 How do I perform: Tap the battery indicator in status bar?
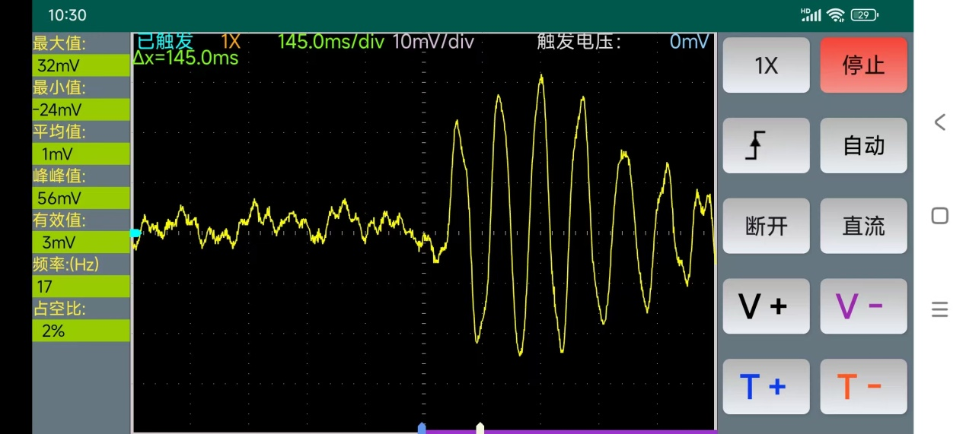(x=864, y=15)
